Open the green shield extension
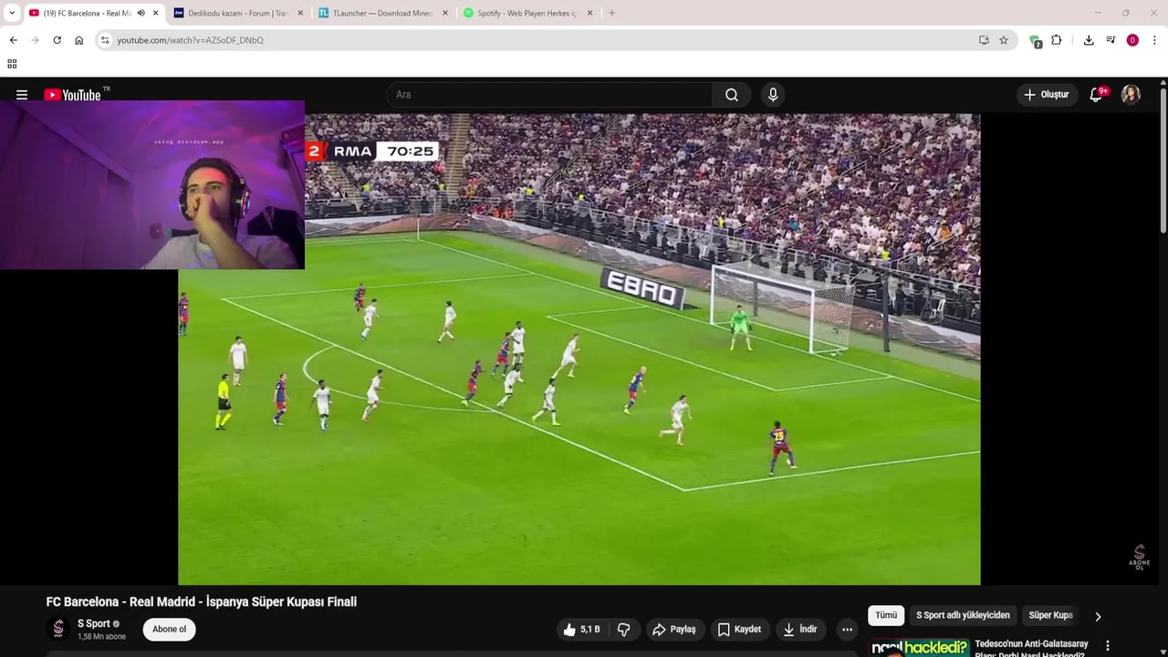 1035,40
